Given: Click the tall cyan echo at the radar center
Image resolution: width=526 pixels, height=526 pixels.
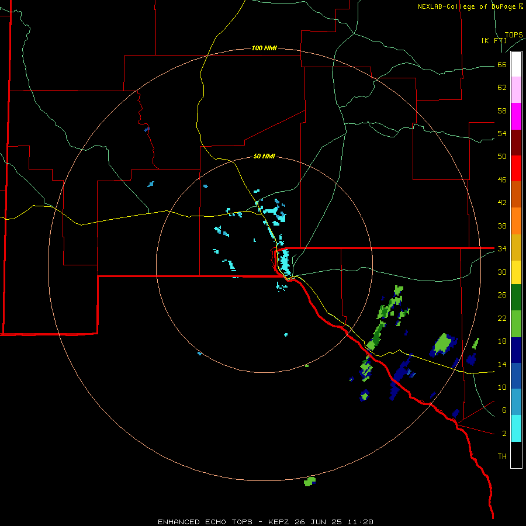Looking at the screenshot, I should coord(285,262).
